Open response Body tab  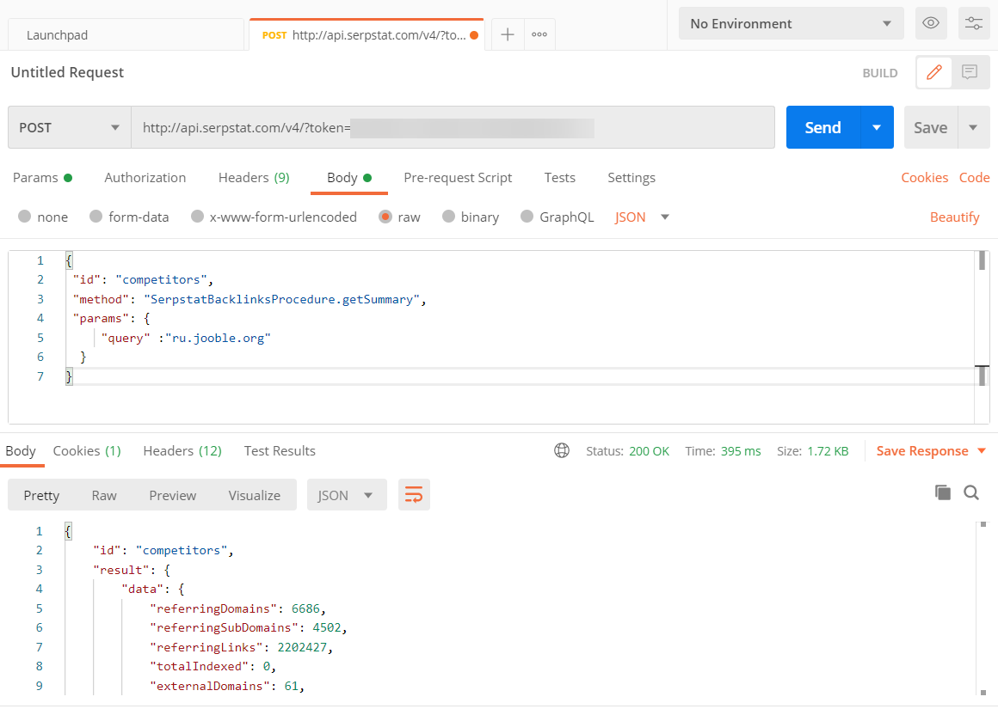[21, 451]
